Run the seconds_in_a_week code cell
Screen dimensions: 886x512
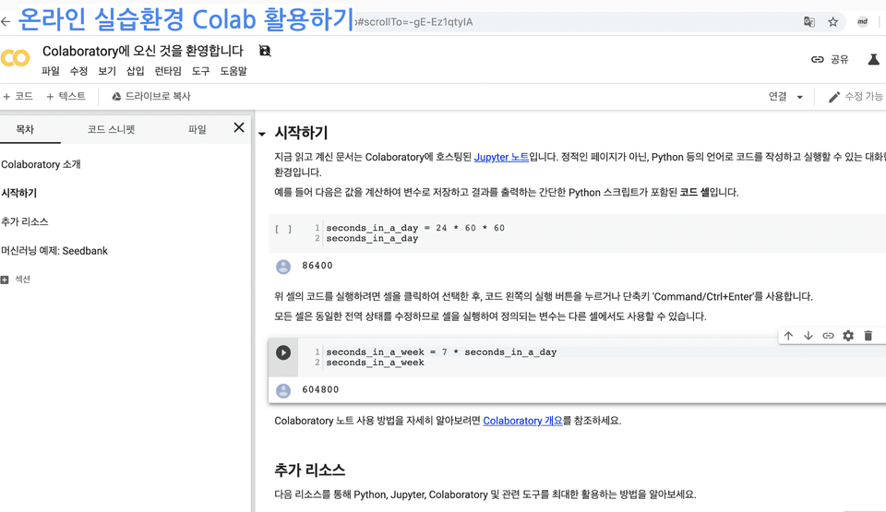[283, 352]
